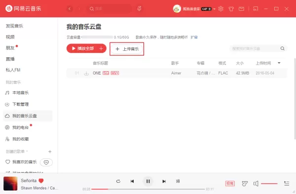This screenshot has height=194, width=296.
Task: Unlike Señorita with the red heart
Action: [41, 181]
